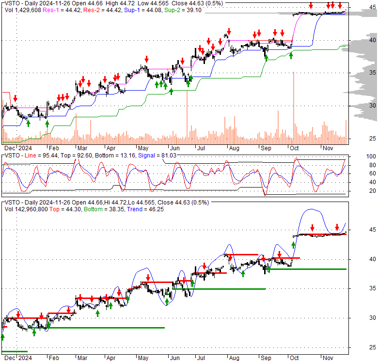Click the 40 price label on bottom trend chart axis
Screen dimensions: 378x361
click(x=373, y=259)
